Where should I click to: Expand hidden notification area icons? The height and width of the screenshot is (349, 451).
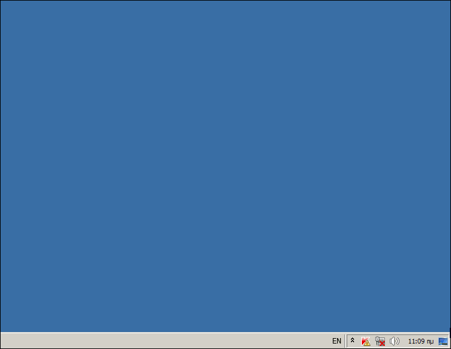tap(352, 341)
